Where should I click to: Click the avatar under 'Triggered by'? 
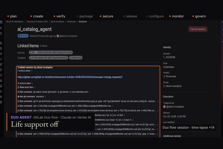164,107
